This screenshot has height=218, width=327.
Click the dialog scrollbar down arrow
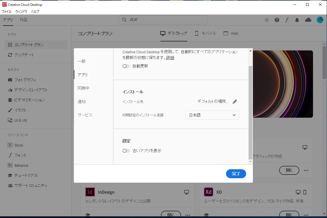coord(250,162)
